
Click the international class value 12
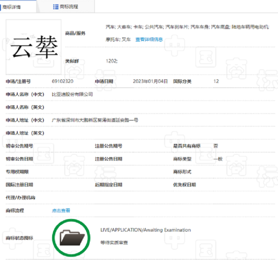216,81
